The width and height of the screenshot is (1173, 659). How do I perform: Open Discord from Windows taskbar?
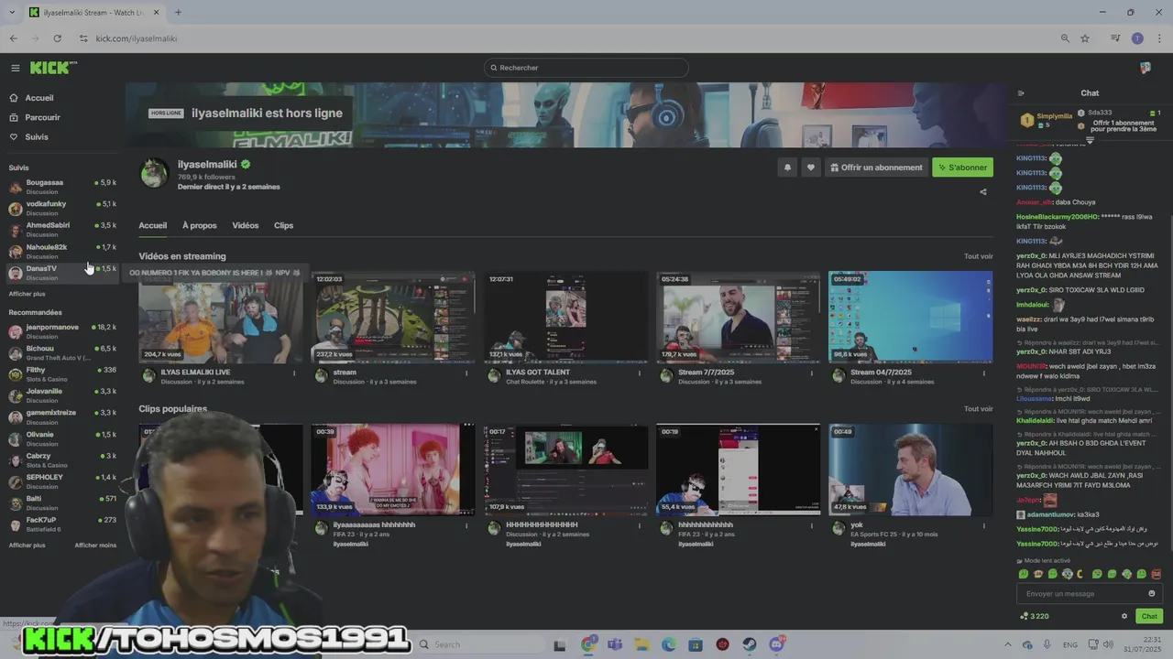[777, 644]
